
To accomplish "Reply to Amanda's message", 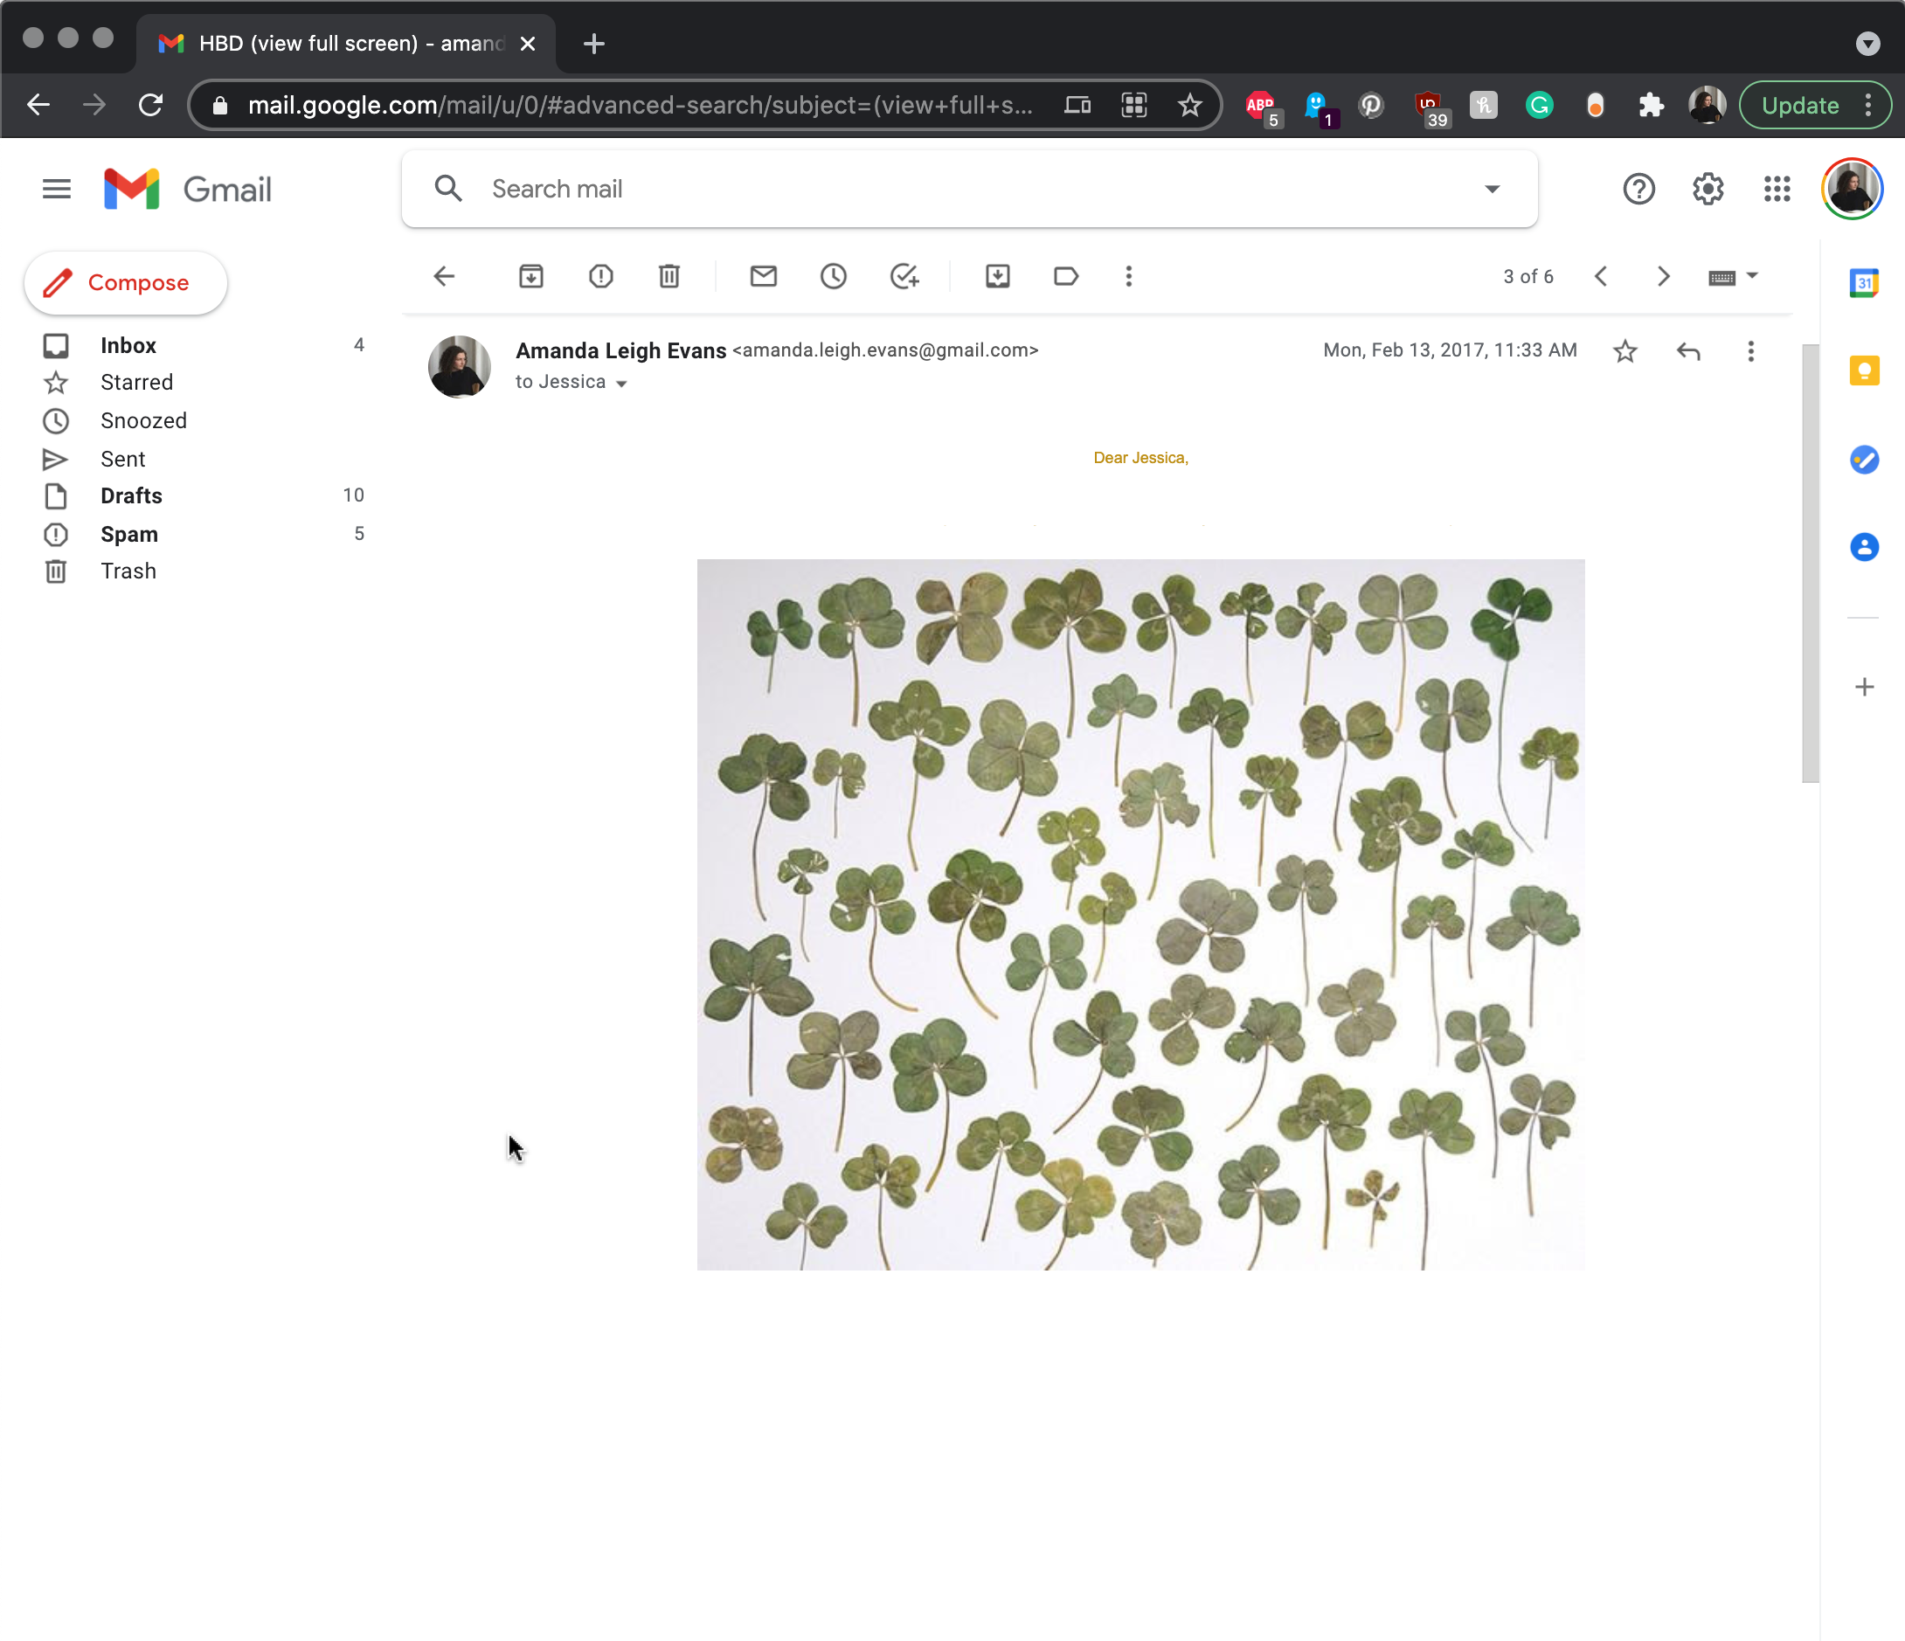I will coord(1688,351).
